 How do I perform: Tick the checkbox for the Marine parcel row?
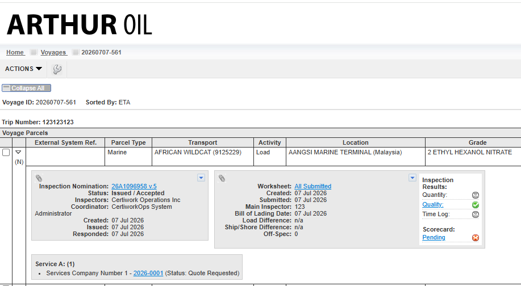click(6, 152)
